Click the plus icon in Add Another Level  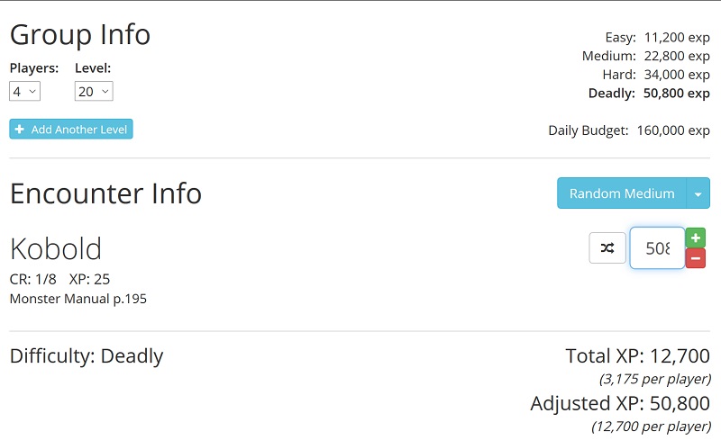(19, 129)
